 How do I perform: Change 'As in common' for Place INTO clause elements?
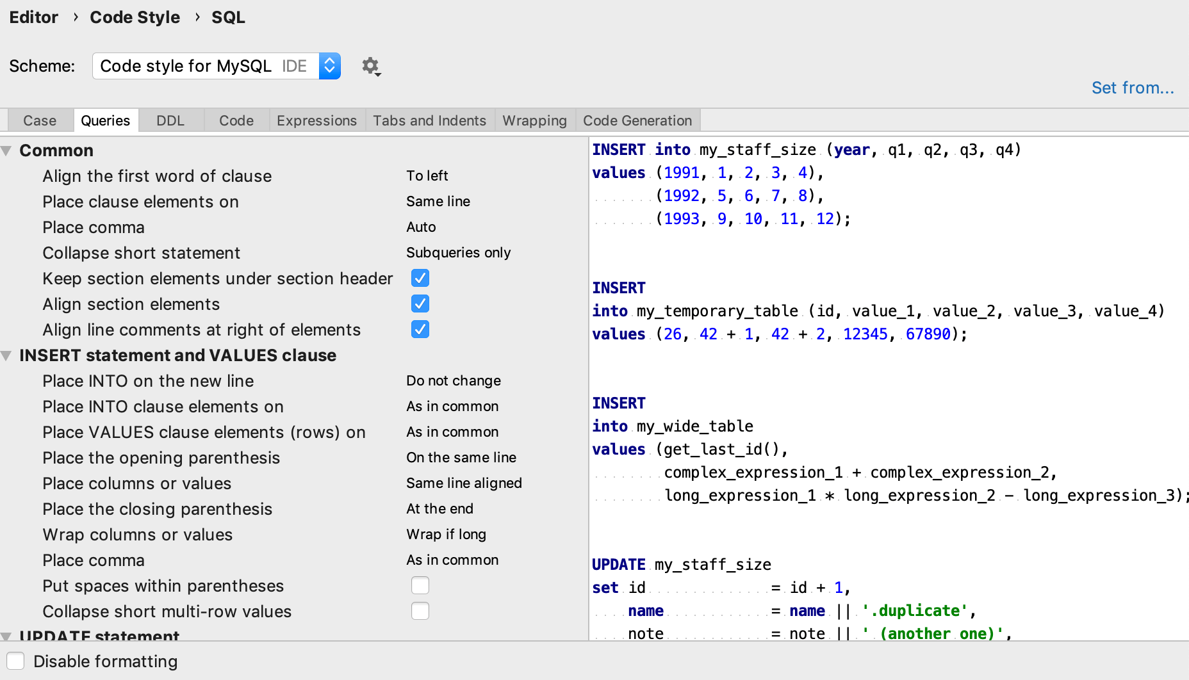[452, 406]
